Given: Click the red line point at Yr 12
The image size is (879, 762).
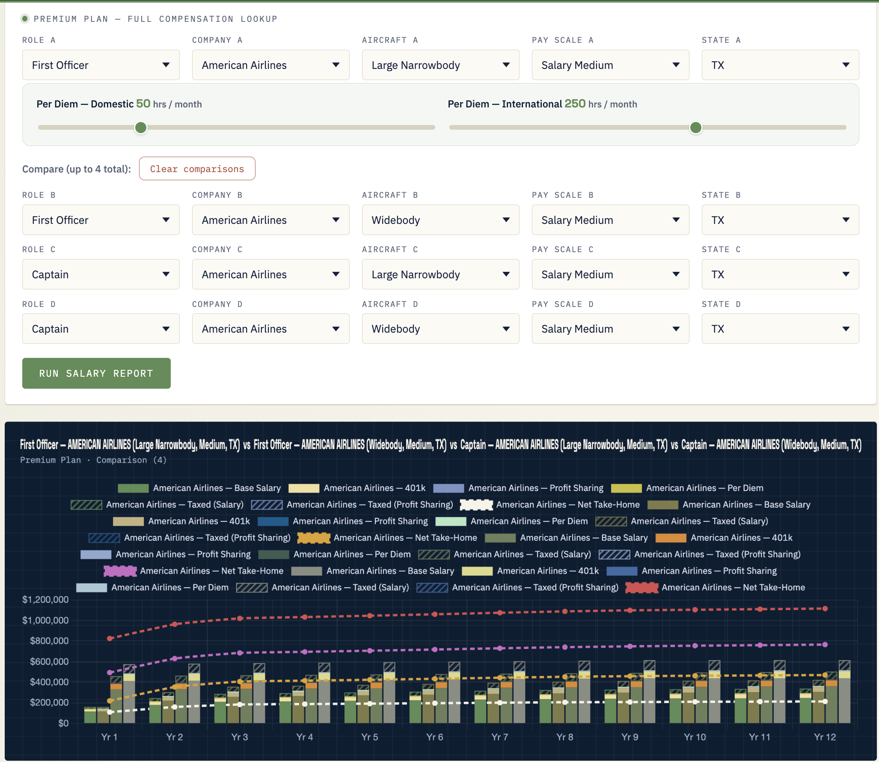Looking at the screenshot, I should [x=825, y=609].
